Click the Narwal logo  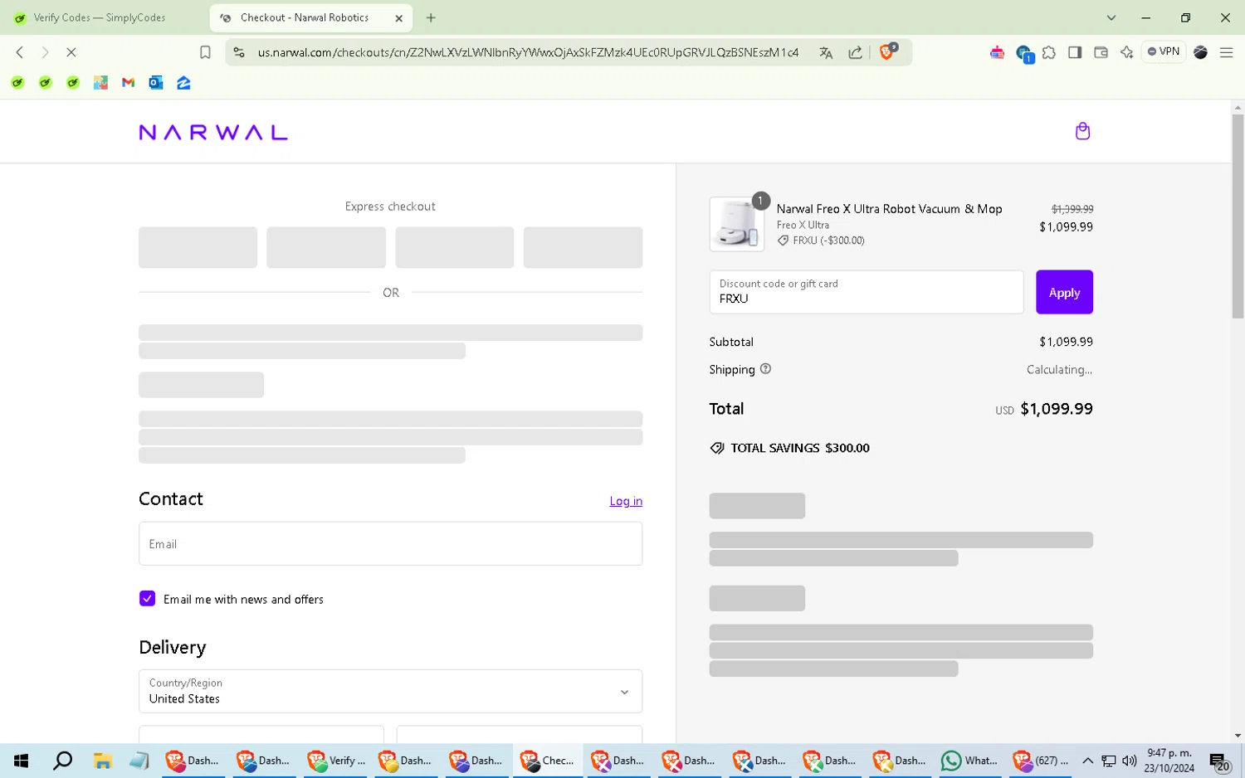point(213,133)
